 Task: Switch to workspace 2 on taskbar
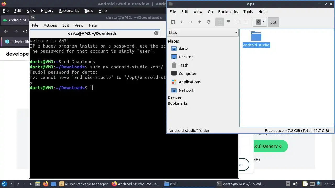pos(18,184)
